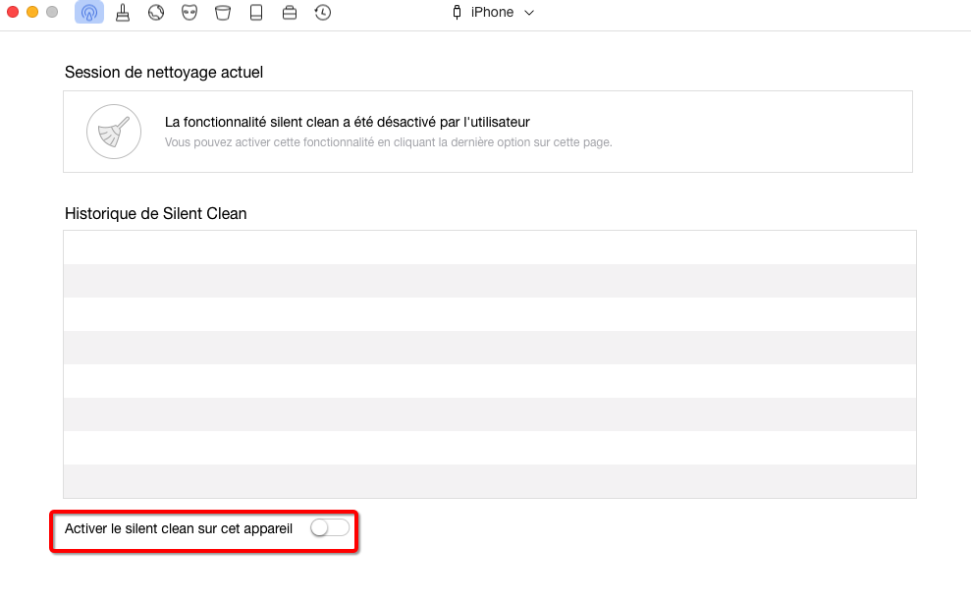Viewport: 971px width, 602px height.
Task: Click 'Activer le silent clean sur cet appareil' label
Action: (x=179, y=529)
